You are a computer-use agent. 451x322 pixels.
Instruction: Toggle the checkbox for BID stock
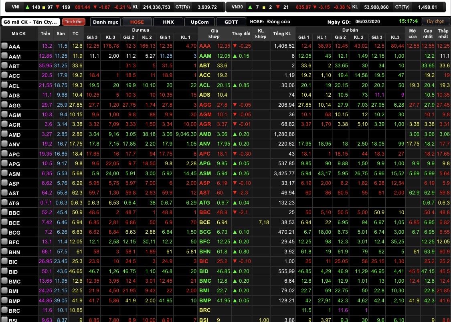pyautogui.click(x=4, y=271)
